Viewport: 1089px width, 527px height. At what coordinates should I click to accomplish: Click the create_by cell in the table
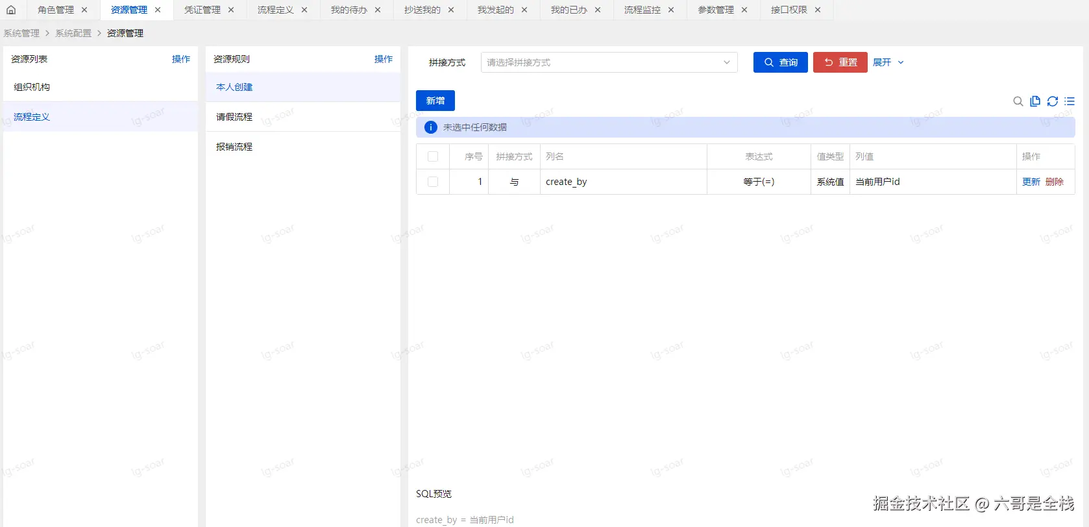pyautogui.click(x=624, y=182)
